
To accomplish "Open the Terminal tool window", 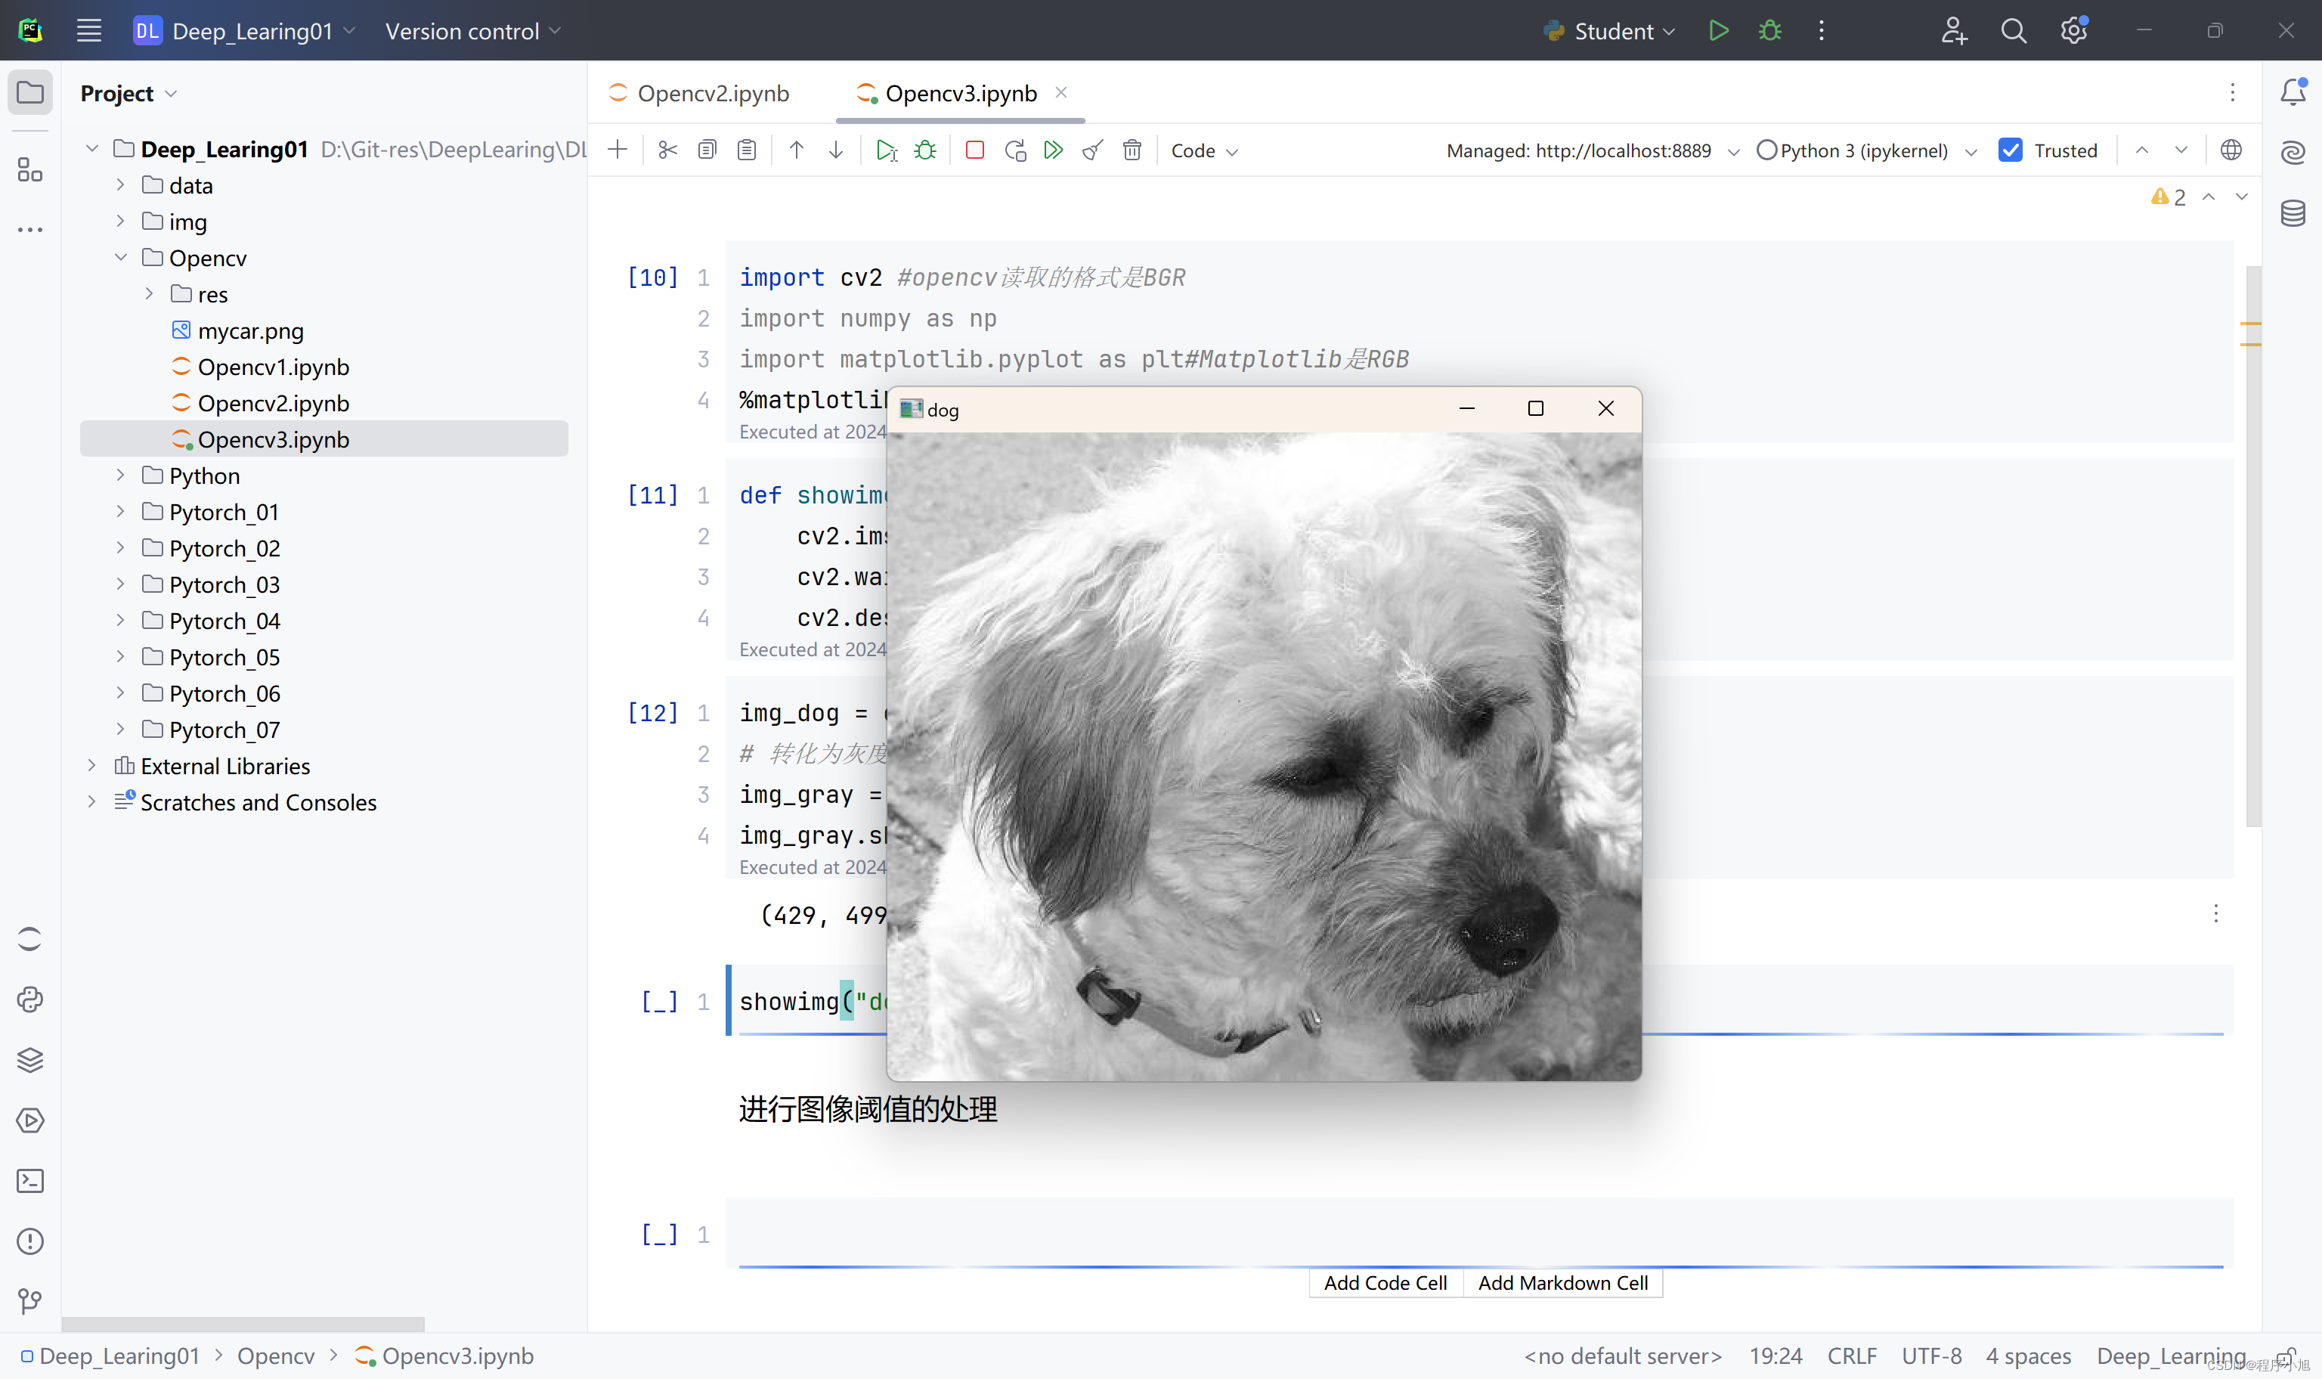I will click(x=29, y=1181).
